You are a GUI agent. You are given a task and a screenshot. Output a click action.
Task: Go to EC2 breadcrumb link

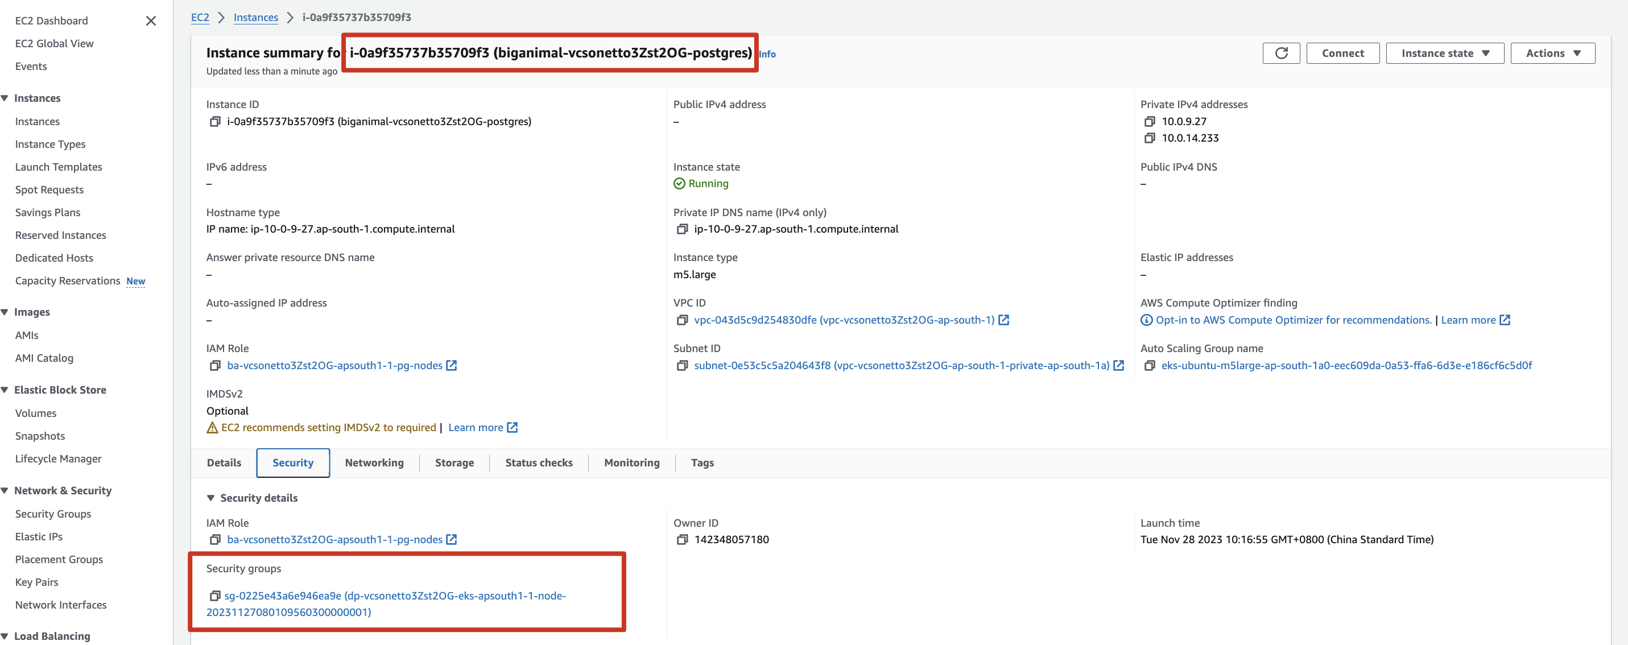point(200,17)
